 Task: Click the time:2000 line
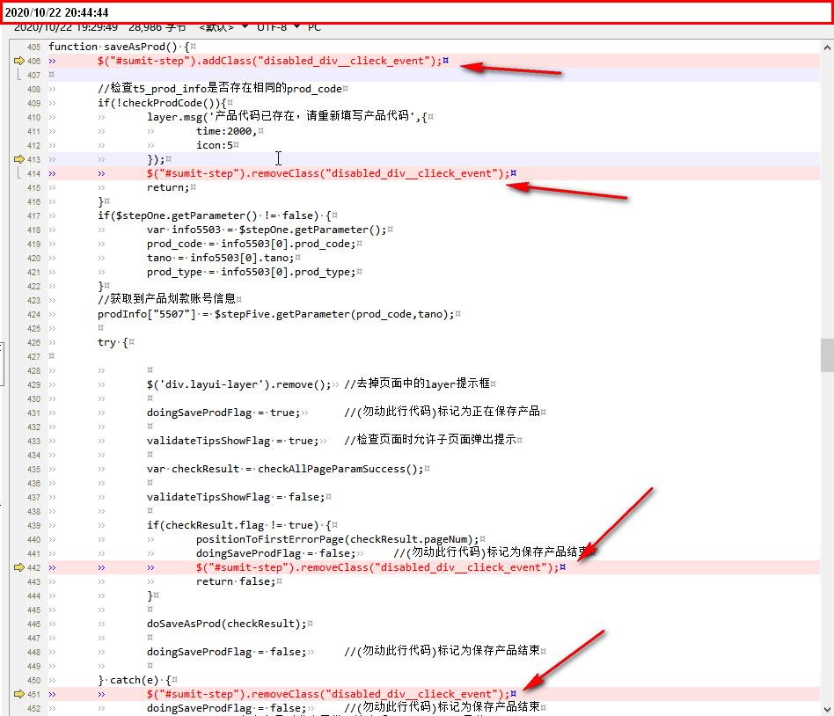tap(230, 131)
